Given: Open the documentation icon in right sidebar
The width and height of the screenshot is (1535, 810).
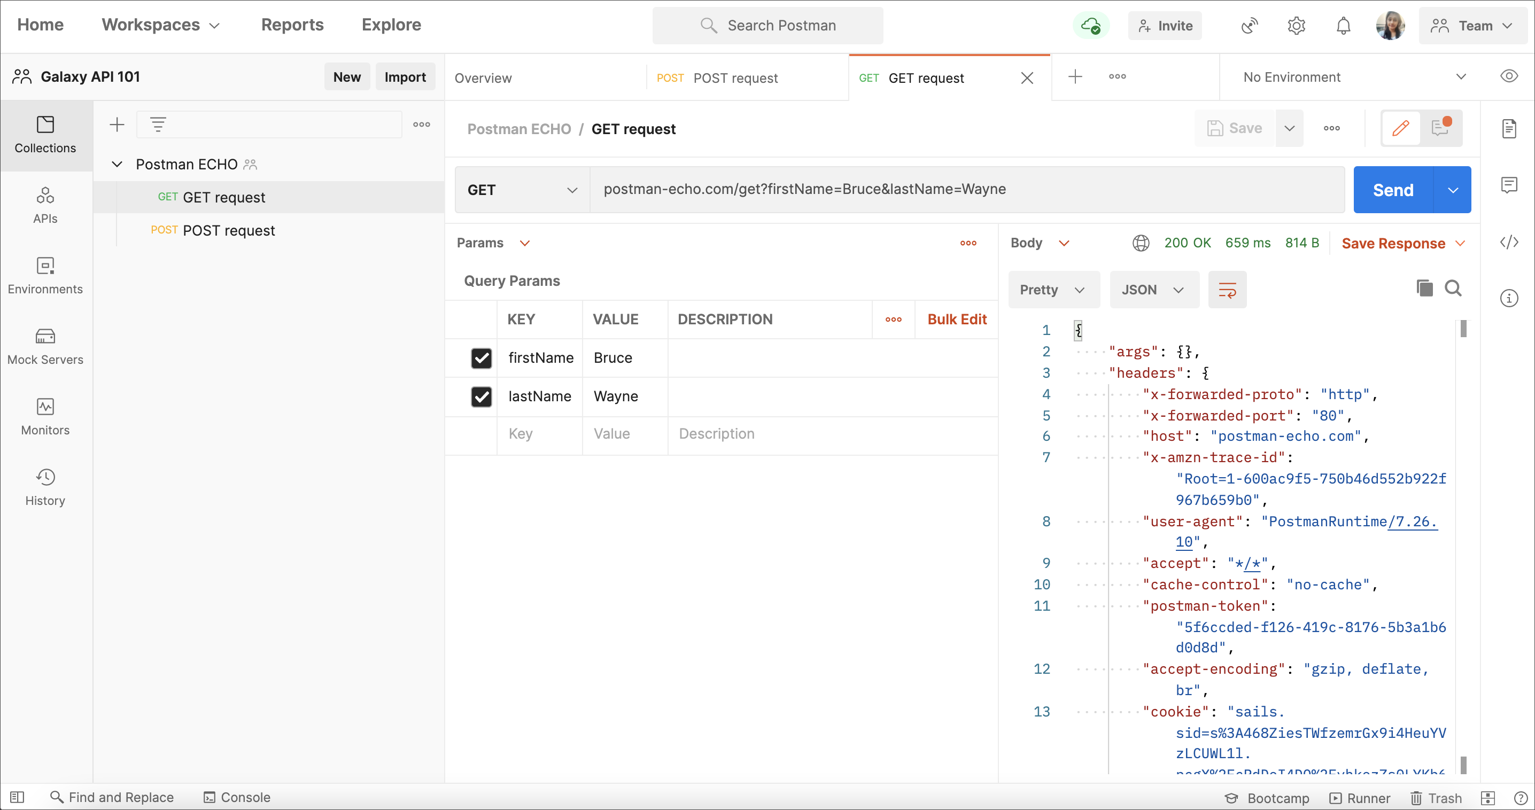Looking at the screenshot, I should pyautogui.click(x=1509, y=128).
